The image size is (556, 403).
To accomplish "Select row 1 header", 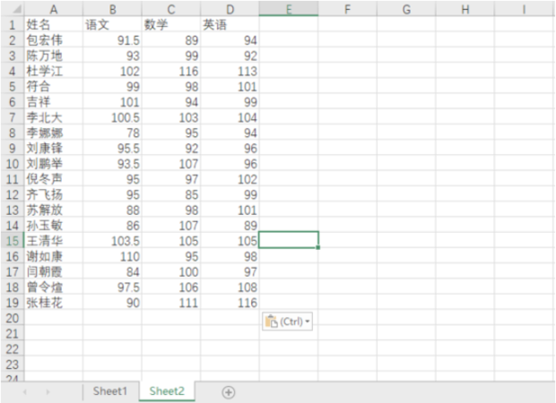I will point(13,25).
